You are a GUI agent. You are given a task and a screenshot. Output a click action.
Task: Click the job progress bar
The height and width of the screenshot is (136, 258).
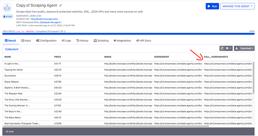(x=128, y=34)
